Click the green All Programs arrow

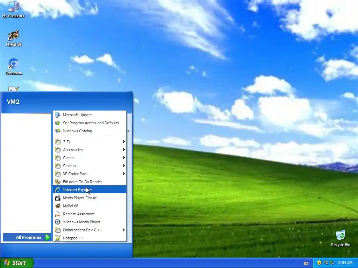(47, 237)
